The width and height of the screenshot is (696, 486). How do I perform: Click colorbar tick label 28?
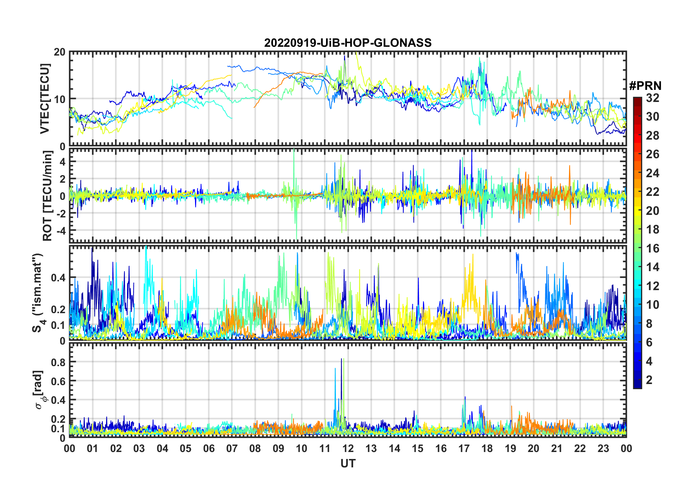pyautogui.click(x=652, y=136)
